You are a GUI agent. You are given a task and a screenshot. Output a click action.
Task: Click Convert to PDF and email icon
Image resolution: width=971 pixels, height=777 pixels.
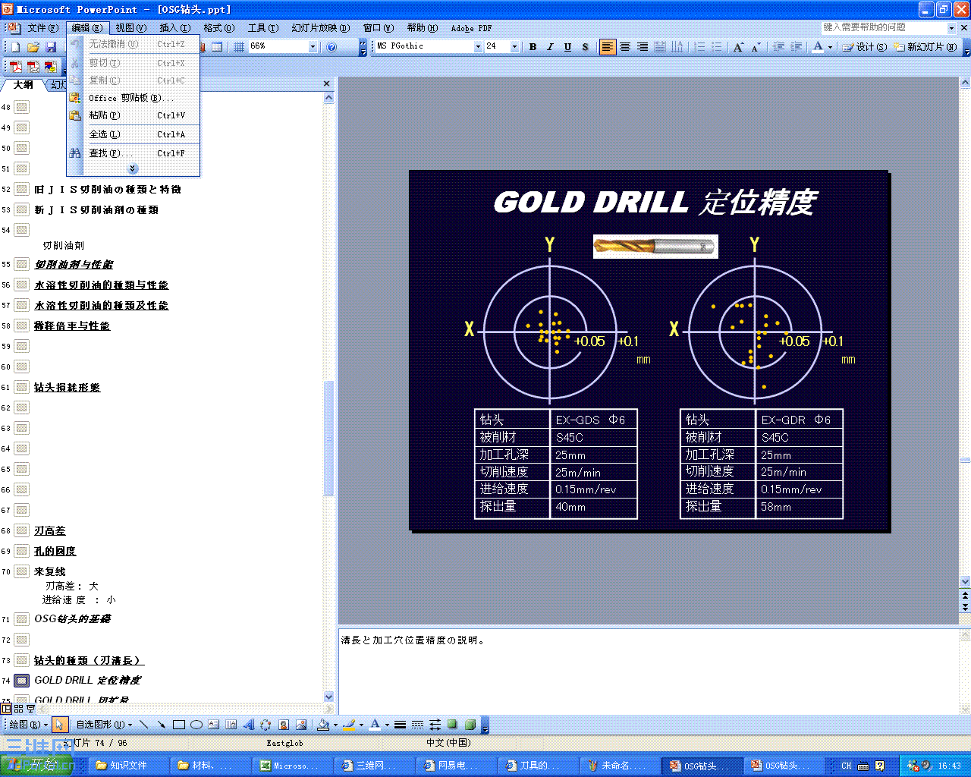33,67
